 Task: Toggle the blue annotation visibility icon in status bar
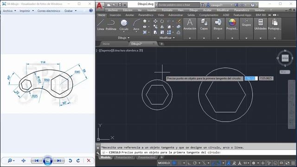tap(229, 163)
